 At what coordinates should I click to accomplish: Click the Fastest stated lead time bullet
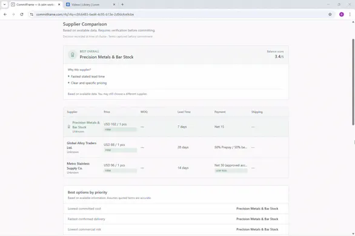(88, 76)
